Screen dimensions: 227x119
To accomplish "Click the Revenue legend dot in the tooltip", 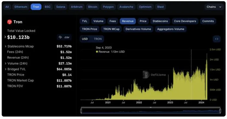I will 97,52.
